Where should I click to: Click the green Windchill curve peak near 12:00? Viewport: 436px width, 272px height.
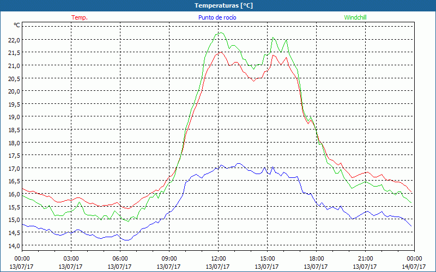pos(220,33)
